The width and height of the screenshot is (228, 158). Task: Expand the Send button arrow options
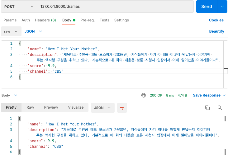click(222, 7)
